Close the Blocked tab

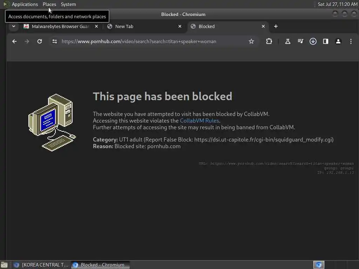[x=263, y=26]
